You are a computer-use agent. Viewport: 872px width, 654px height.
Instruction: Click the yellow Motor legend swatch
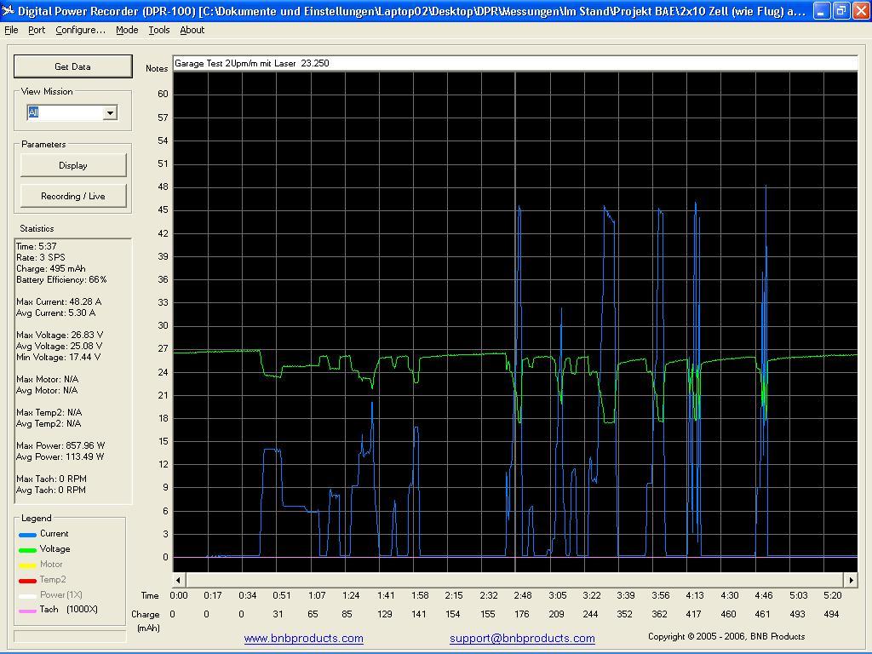[x=28, y=565]
